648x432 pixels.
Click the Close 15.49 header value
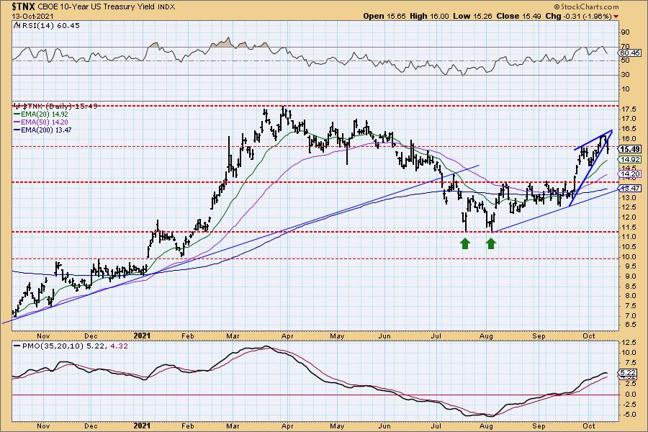click(x=519, y=16)
